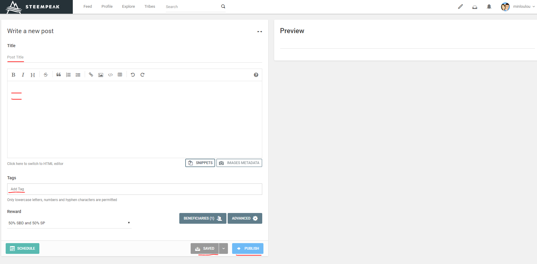Open the Tribes menu item

(x=150, y=7)
